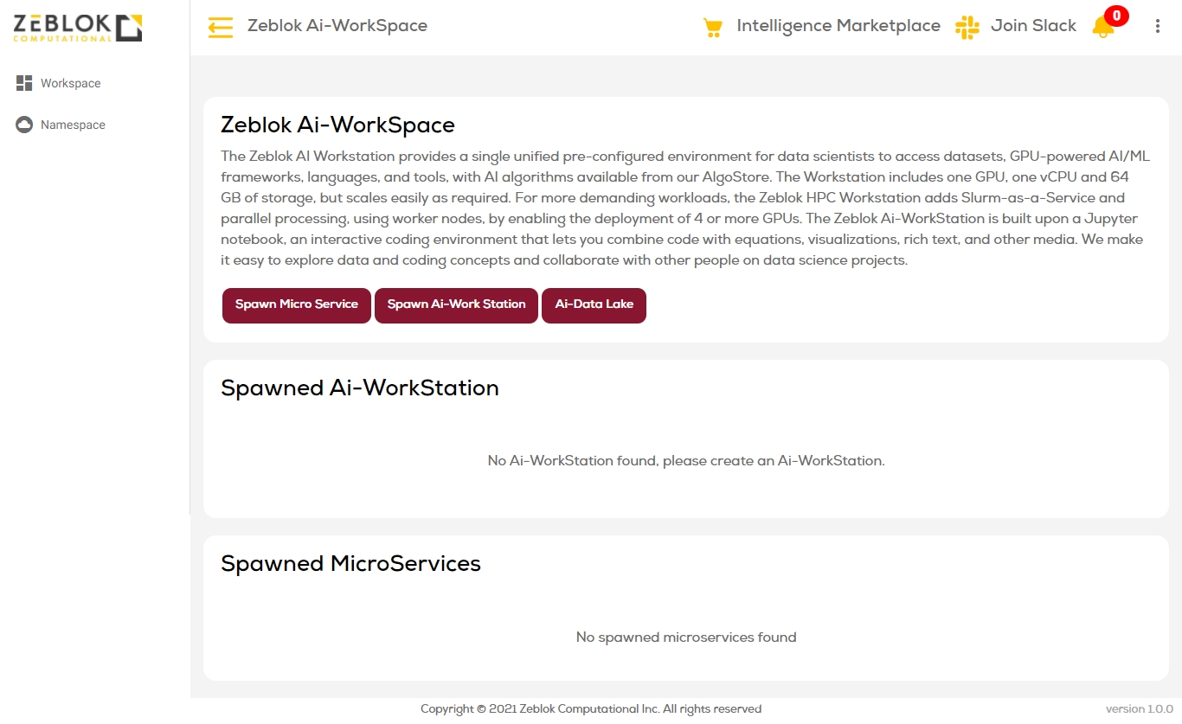Screen dimensions: 1182x724
Task: Click the Zeblok Computational logo
Action: coord(78,28)
